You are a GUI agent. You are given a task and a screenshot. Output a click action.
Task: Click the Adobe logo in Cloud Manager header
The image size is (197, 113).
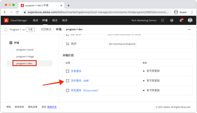pos(6,20)
